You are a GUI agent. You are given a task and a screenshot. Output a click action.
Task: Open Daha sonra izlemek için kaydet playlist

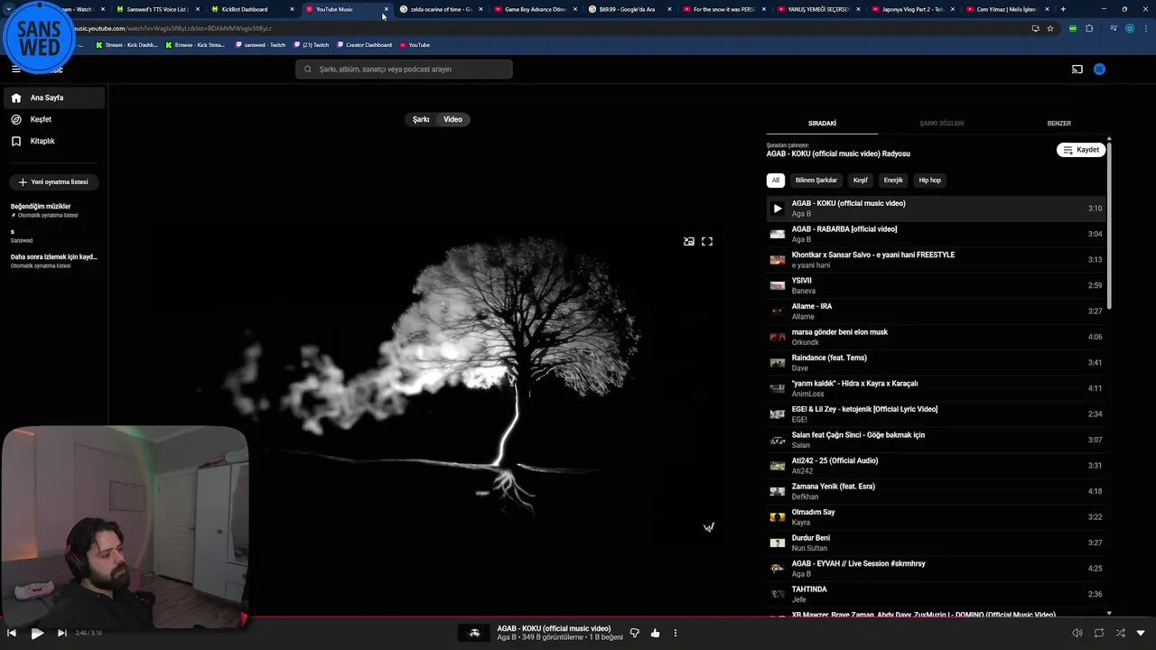pos(53,261)
